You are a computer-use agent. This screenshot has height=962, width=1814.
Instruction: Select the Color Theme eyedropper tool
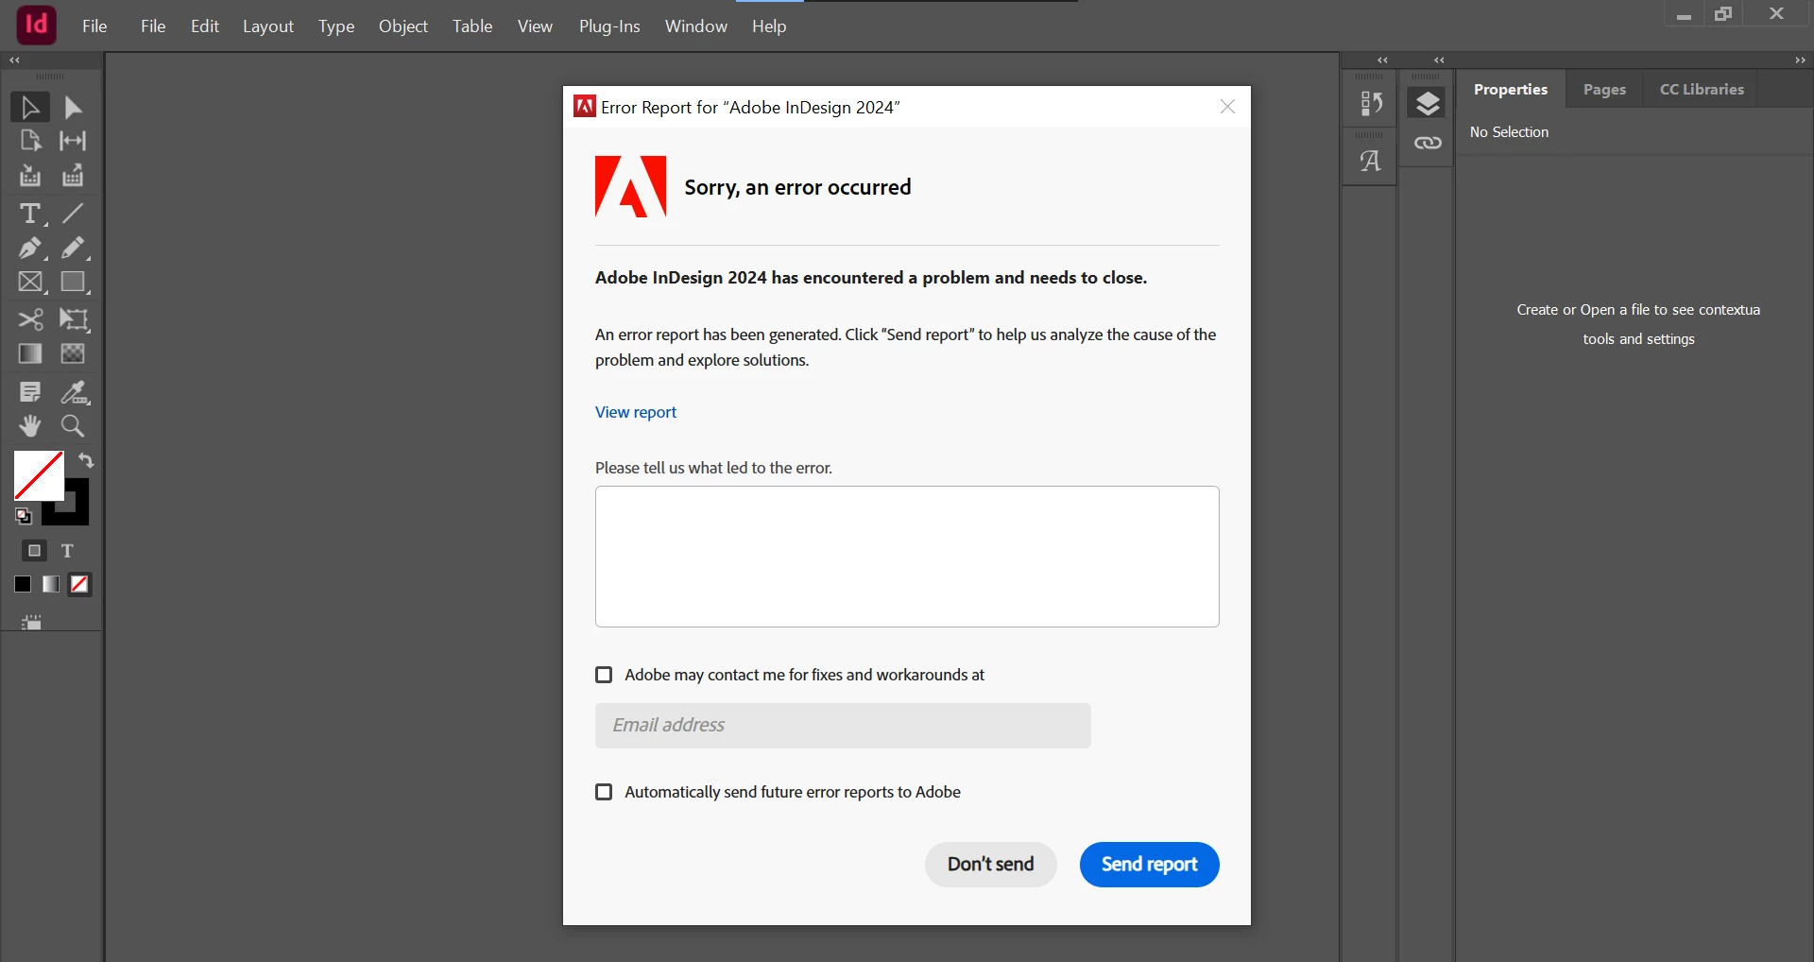[x=75, y=391]
